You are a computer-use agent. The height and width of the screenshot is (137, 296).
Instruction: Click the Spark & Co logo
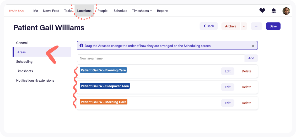(x=16, y=11)
